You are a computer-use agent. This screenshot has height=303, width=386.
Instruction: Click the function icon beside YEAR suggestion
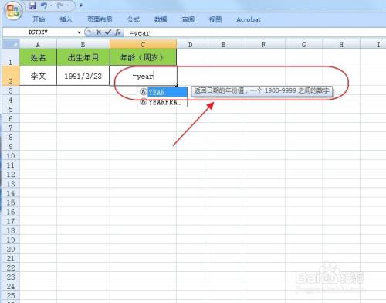point(144,92)
